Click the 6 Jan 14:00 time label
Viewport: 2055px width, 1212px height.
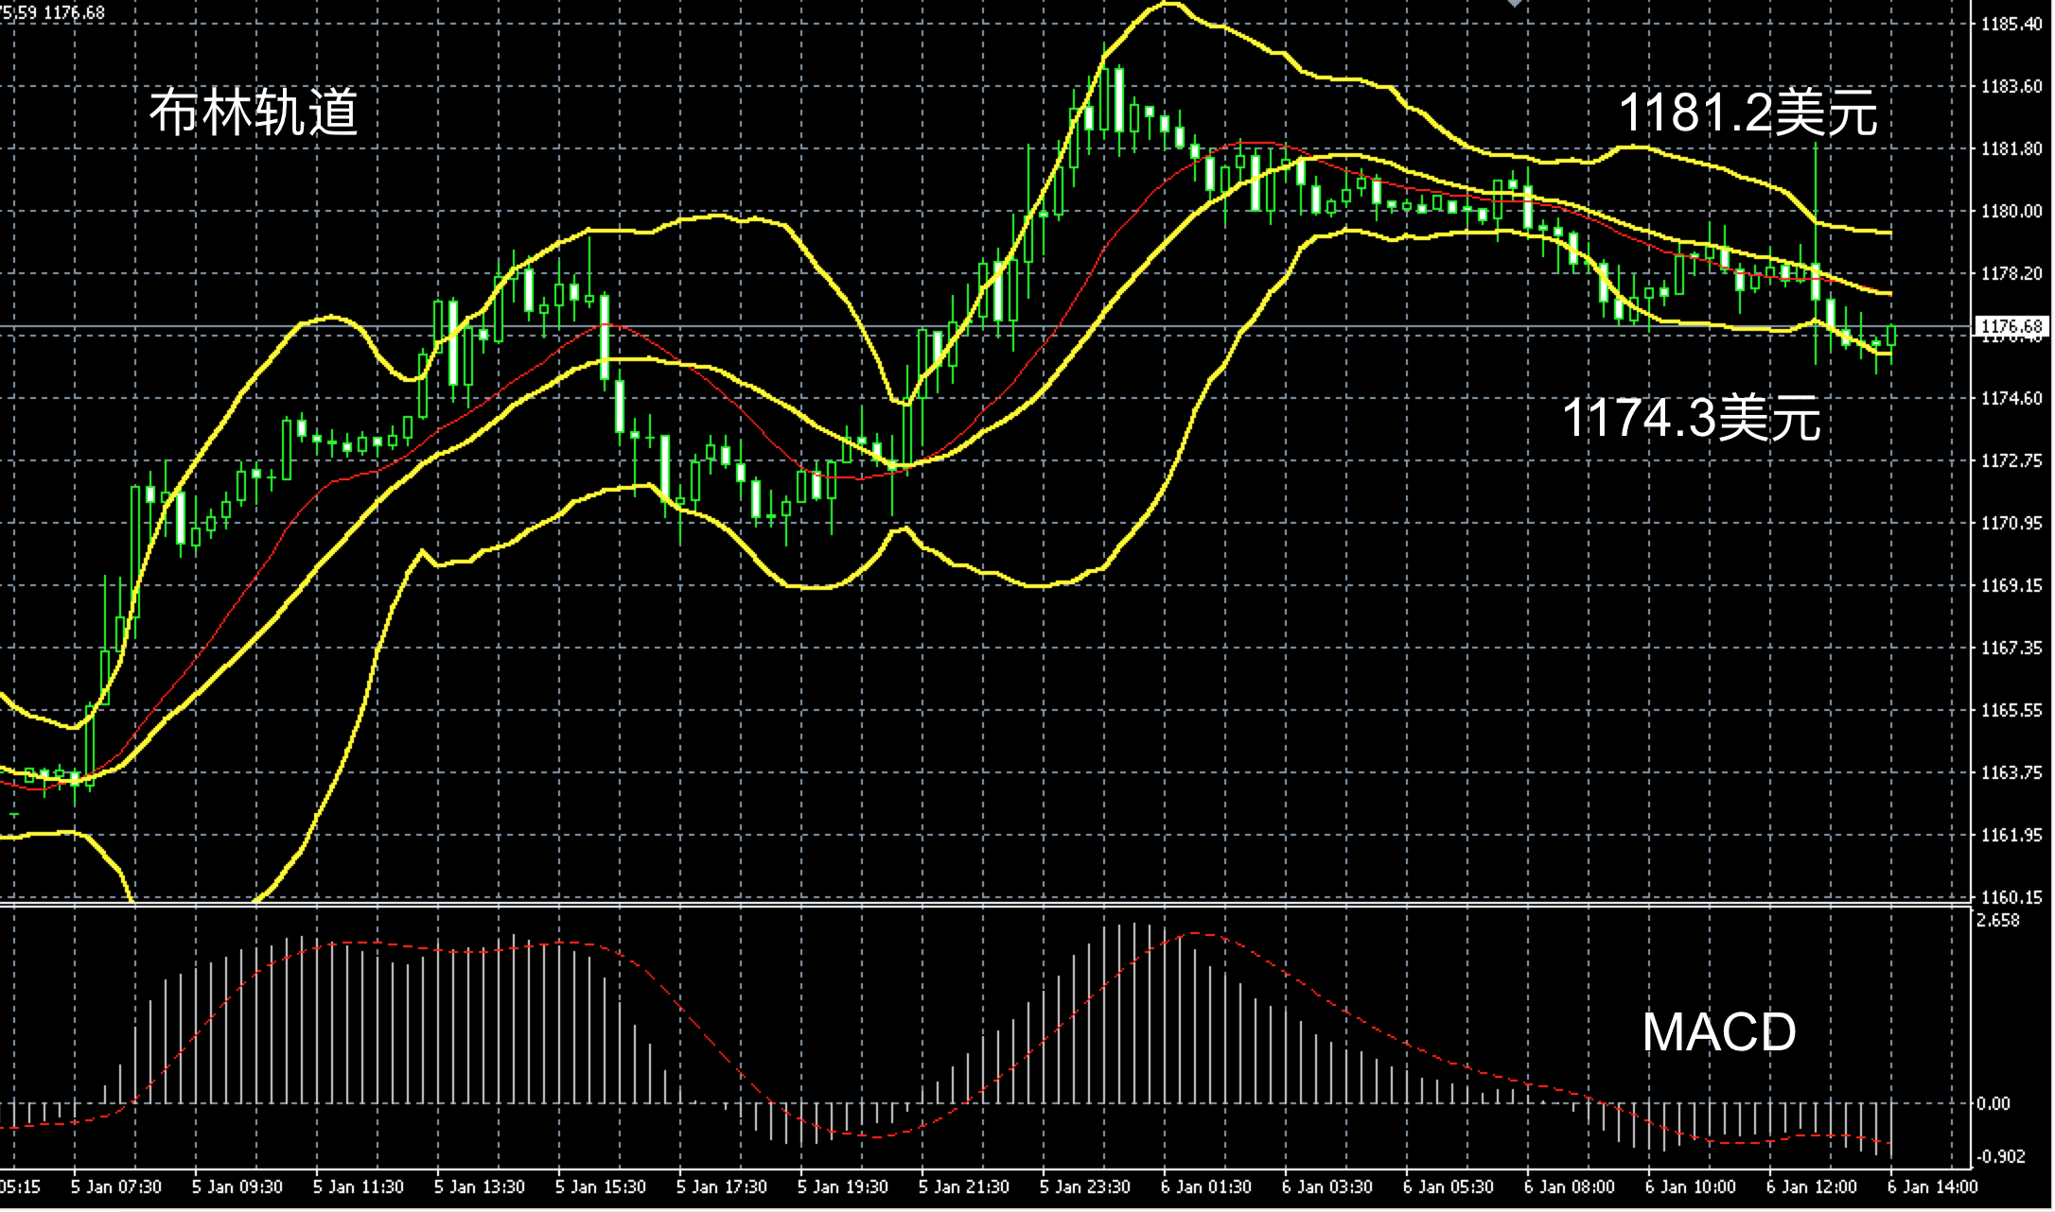point(1933,1187)
